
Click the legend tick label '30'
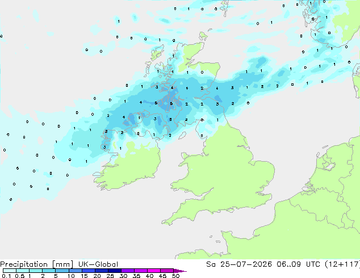tap(124, 276)
